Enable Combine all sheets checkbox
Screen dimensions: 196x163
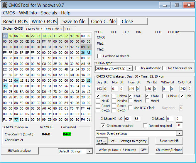(x=99, y=56)
